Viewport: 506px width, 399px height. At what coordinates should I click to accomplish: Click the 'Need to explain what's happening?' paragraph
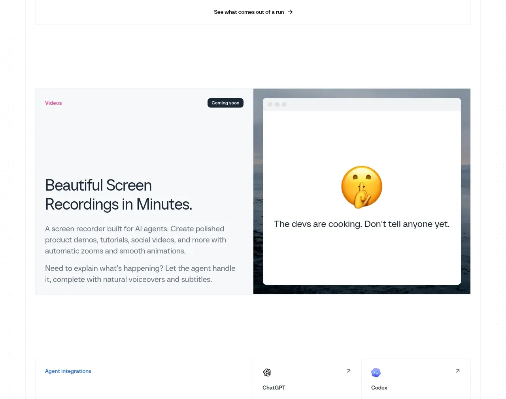coord(140,274)
